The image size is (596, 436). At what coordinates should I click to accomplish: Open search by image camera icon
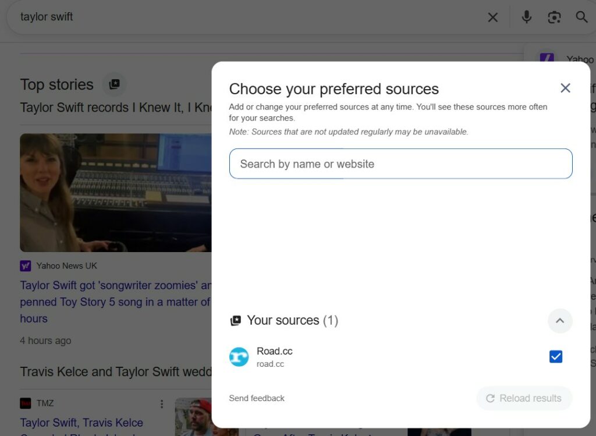point(554,17)
